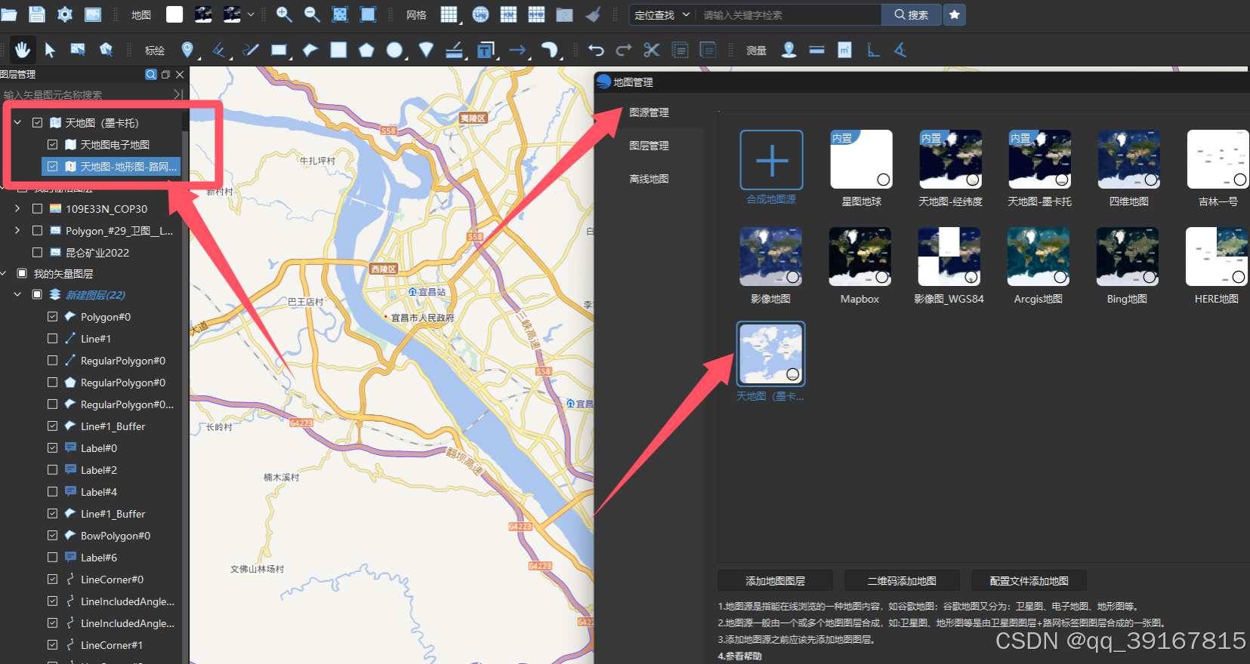
Task: Select the ruler distance measure tool
Action: point(816,50)
